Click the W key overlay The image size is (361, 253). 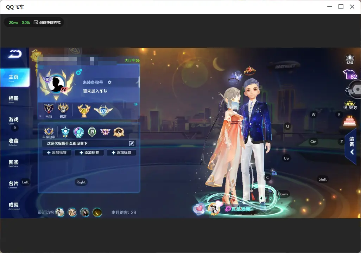tap(313, 115)
